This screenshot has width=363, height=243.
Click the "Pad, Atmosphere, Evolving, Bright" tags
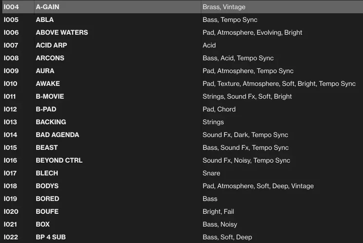coord(252,33)
